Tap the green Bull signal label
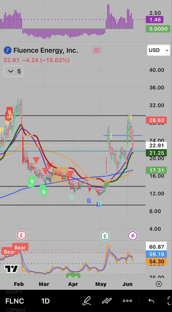Screen dimensions: 172x312 (73, 276)
